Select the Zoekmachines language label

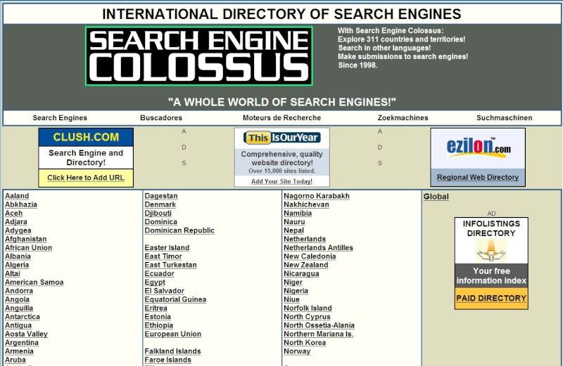(403, 117)
